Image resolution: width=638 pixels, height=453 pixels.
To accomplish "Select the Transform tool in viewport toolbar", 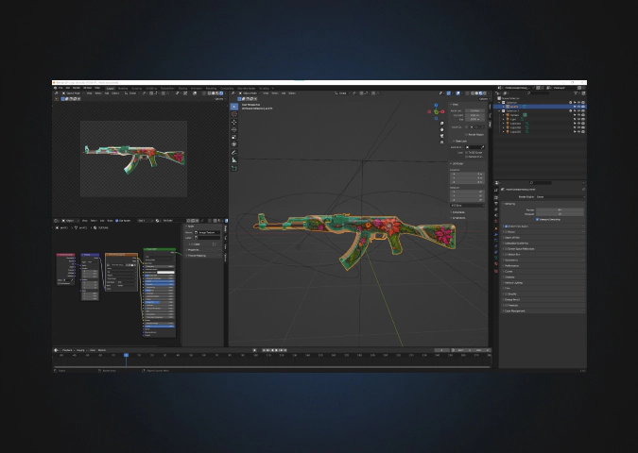I will [234, 144].
